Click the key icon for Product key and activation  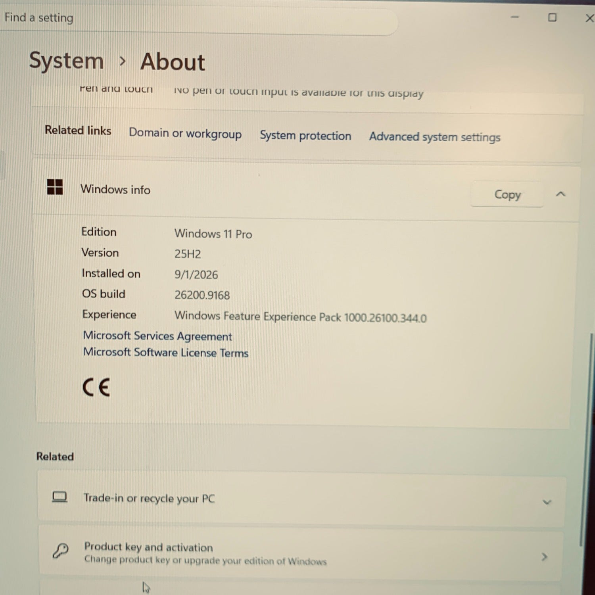60,551
